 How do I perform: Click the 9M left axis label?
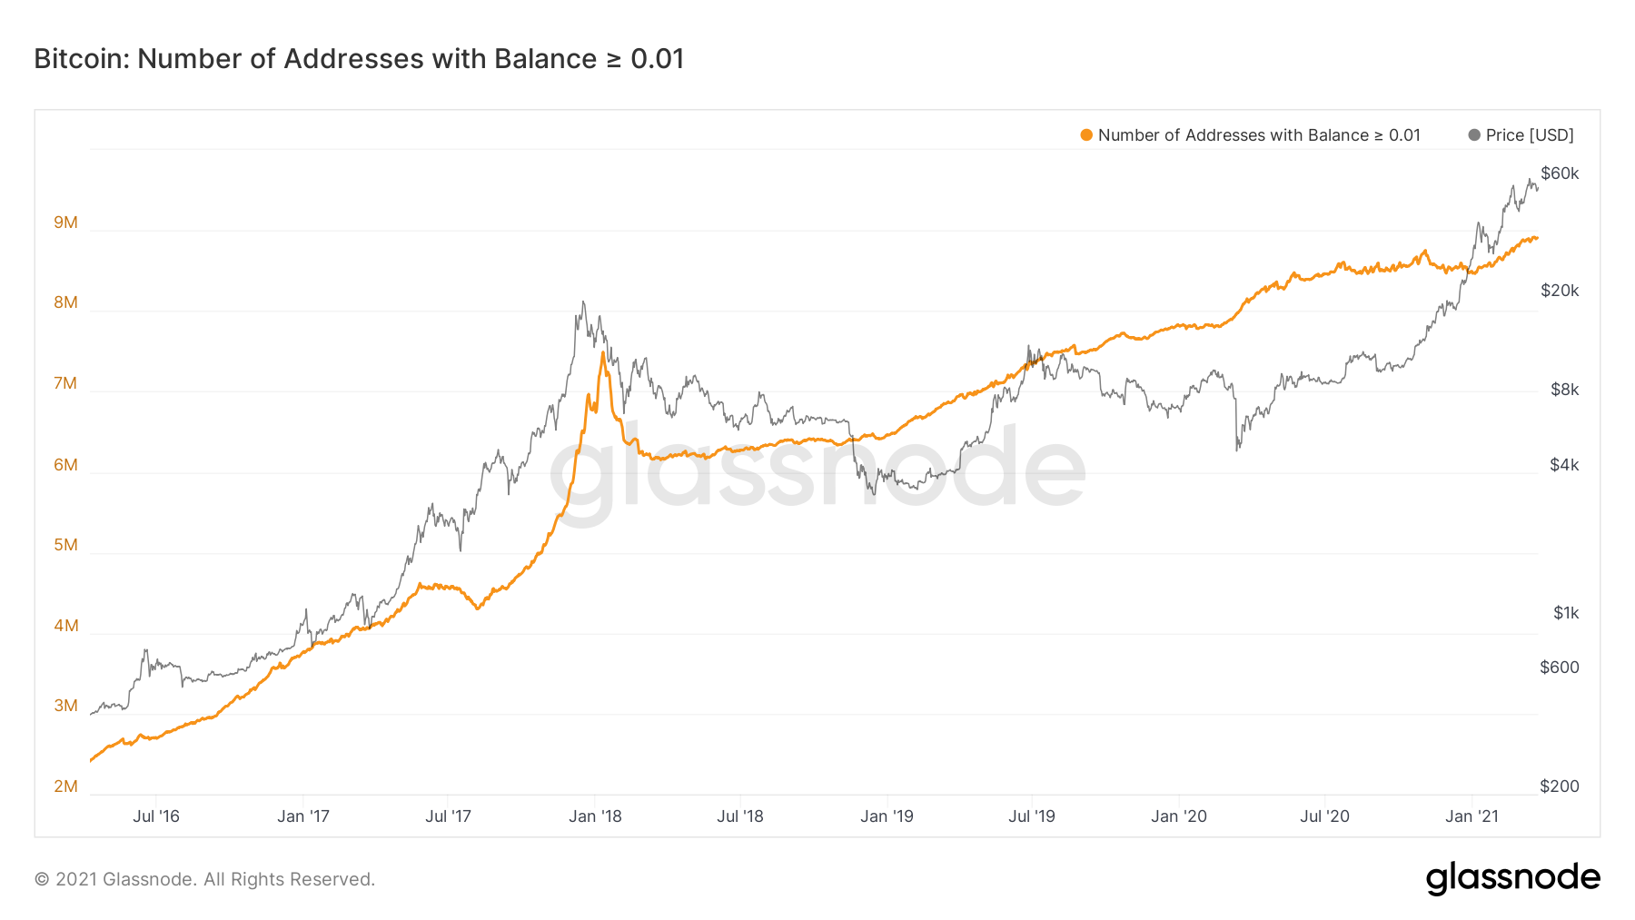pos(65,223)
